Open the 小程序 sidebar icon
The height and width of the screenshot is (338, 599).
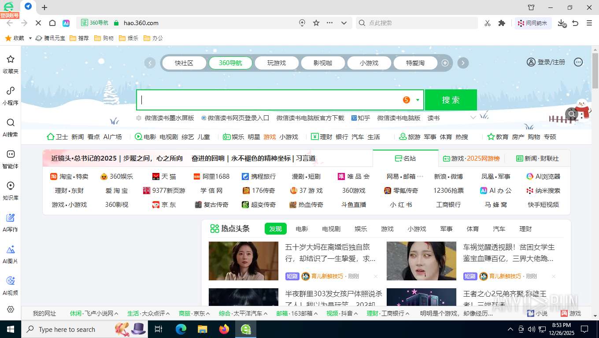point(11,96)
